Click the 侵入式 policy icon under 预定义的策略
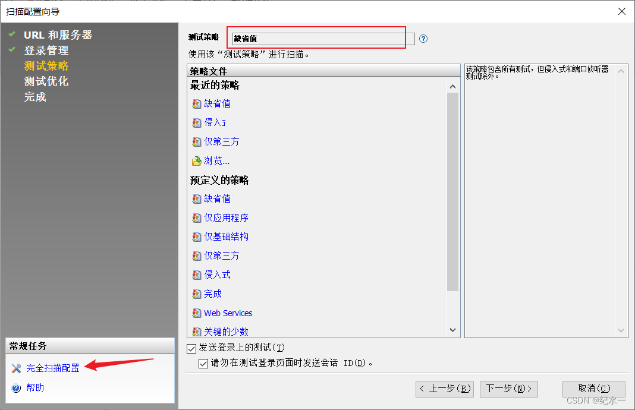 click(x=197, y=275)
